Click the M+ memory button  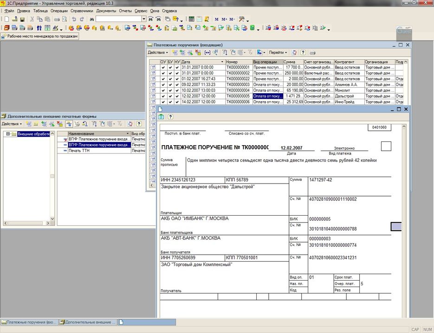[x=224, y=19]
